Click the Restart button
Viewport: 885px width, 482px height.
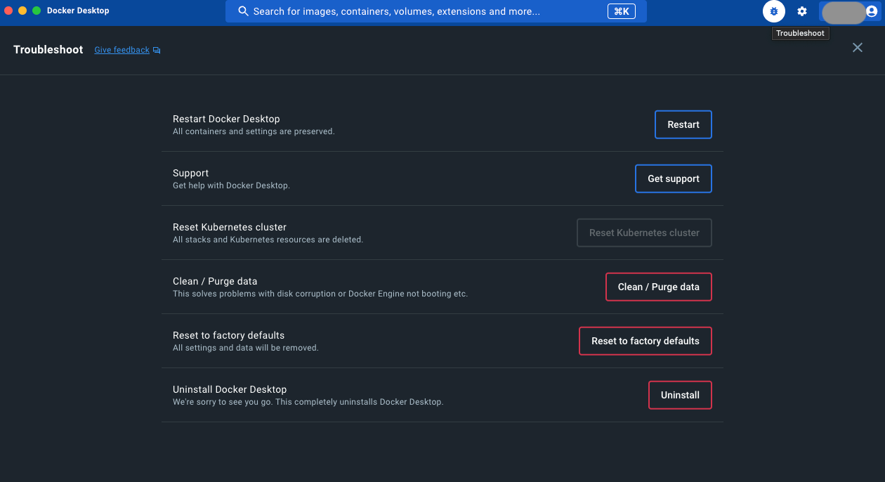click(683, 124)
